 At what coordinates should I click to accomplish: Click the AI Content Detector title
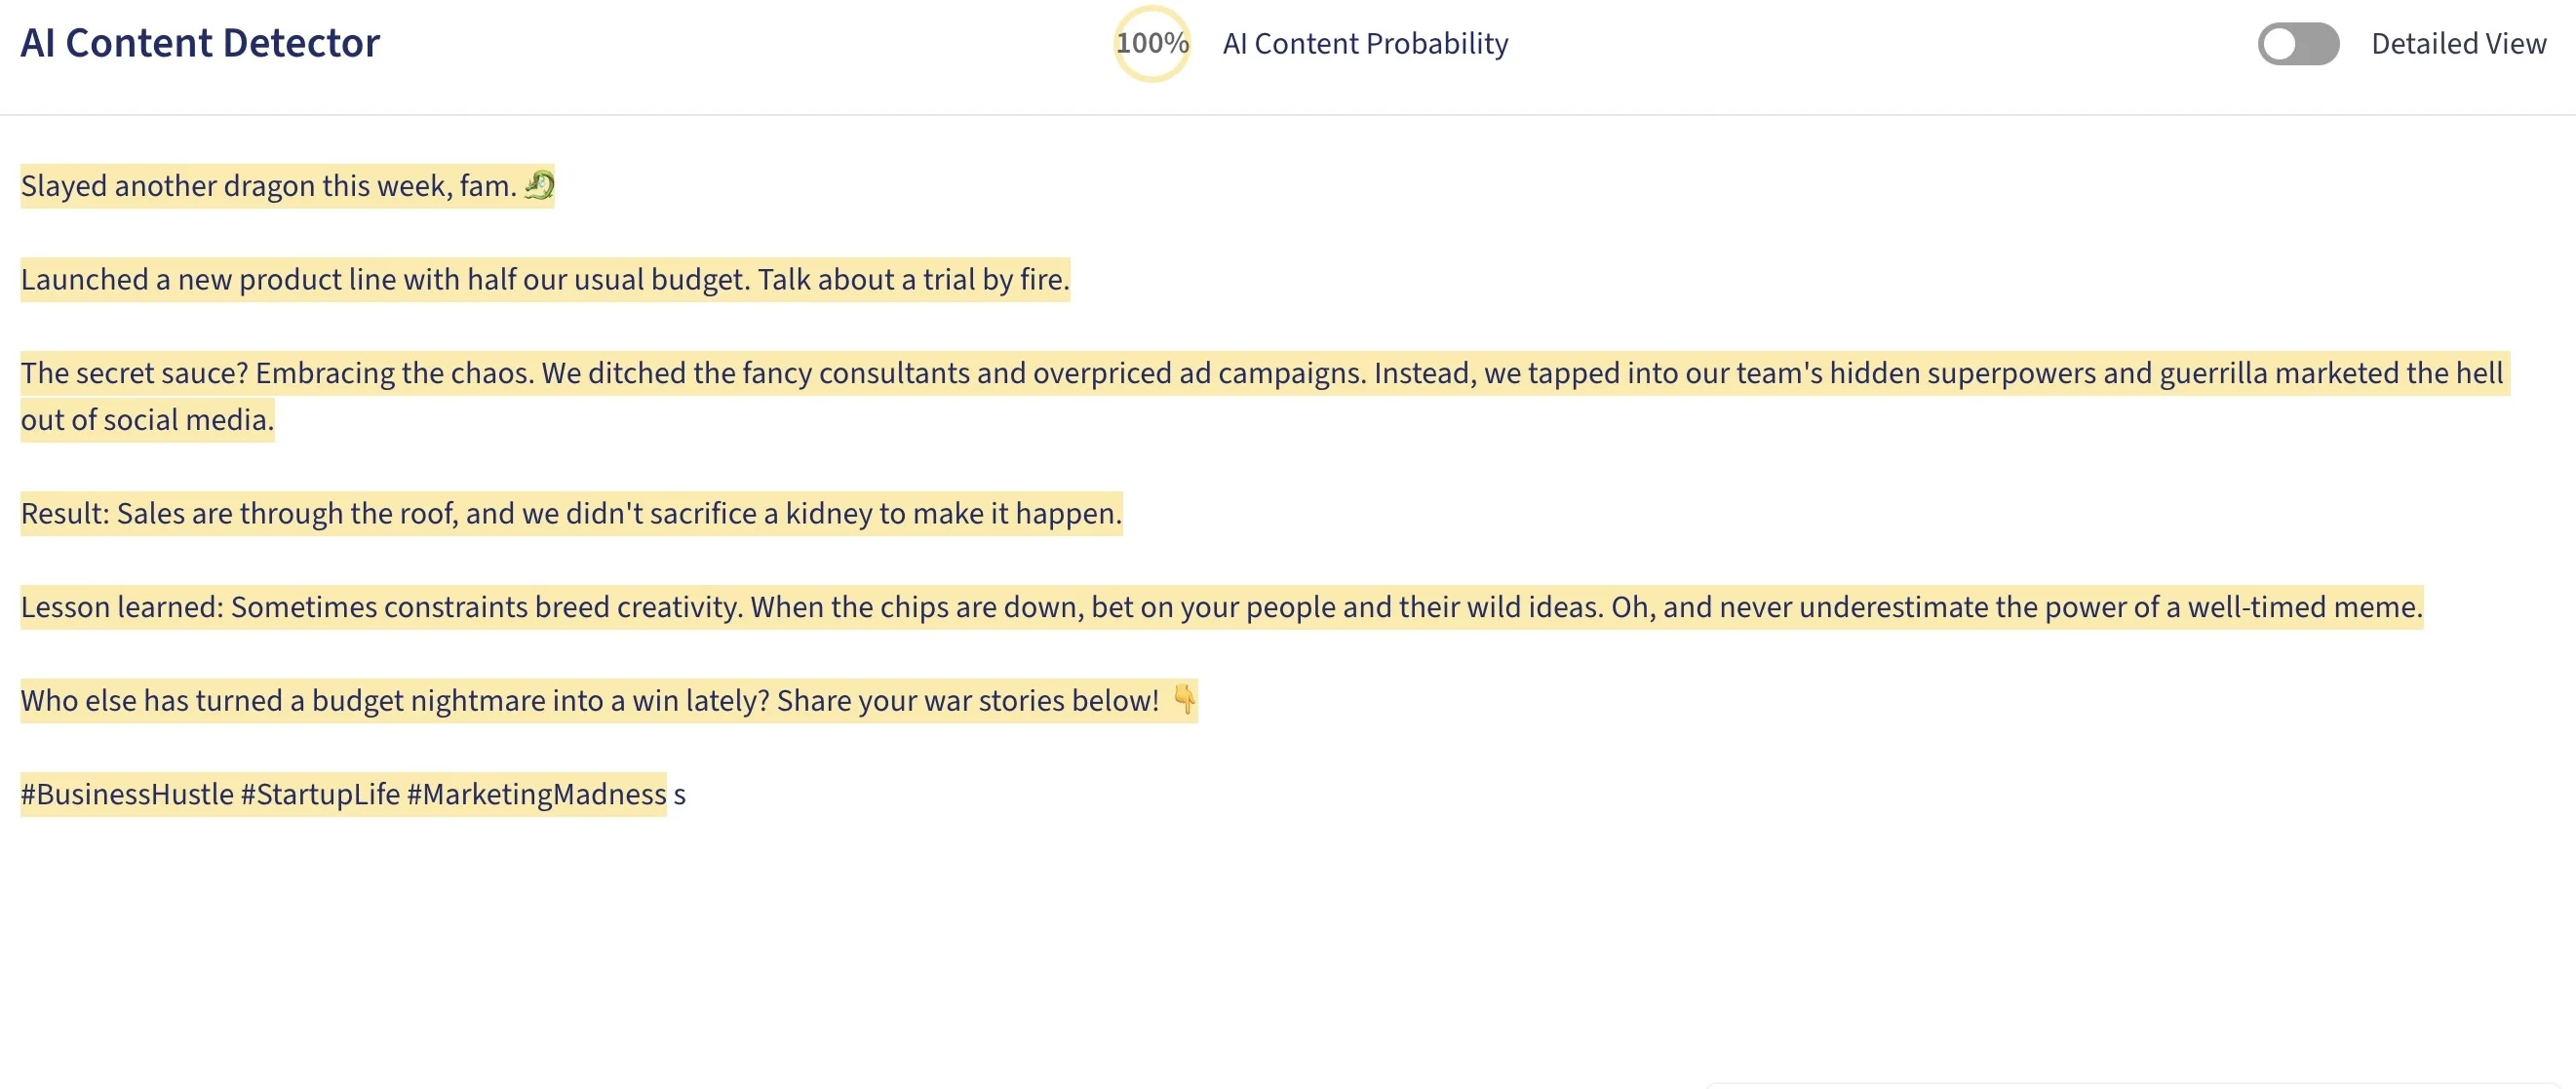[200, 43]
